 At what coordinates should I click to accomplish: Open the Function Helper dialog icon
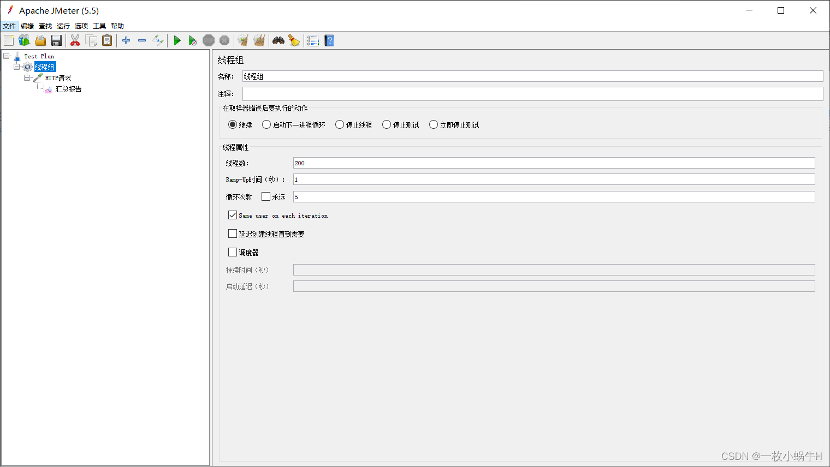(x=313, y=40)
